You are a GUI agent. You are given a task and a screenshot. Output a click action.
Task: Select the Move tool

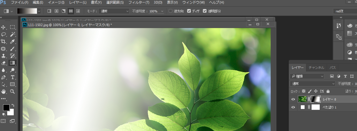pos(3,27)
